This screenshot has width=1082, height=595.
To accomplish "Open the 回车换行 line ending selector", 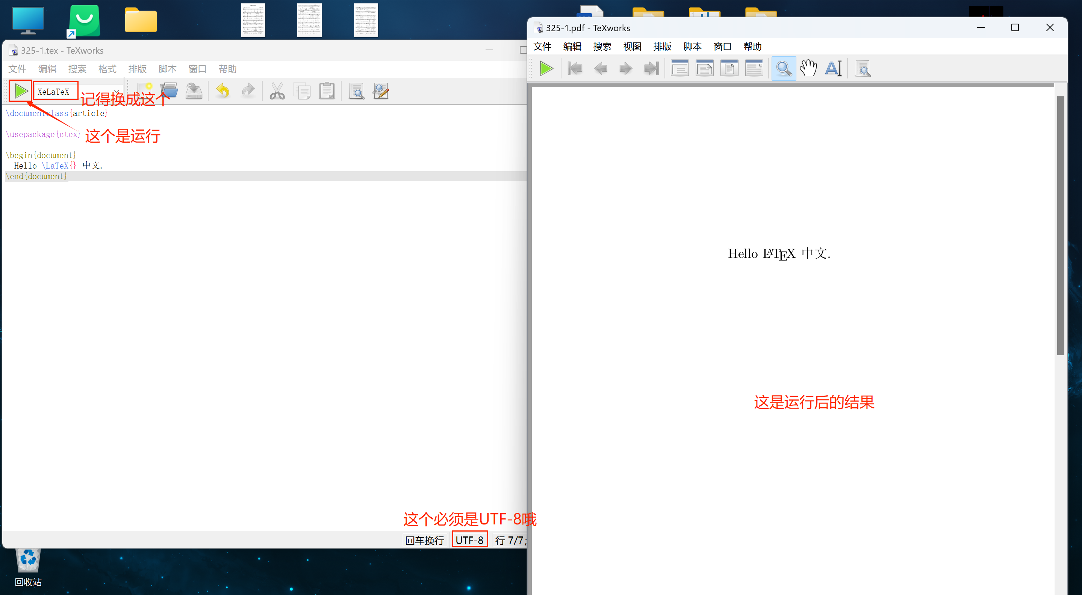I will 424,540.
